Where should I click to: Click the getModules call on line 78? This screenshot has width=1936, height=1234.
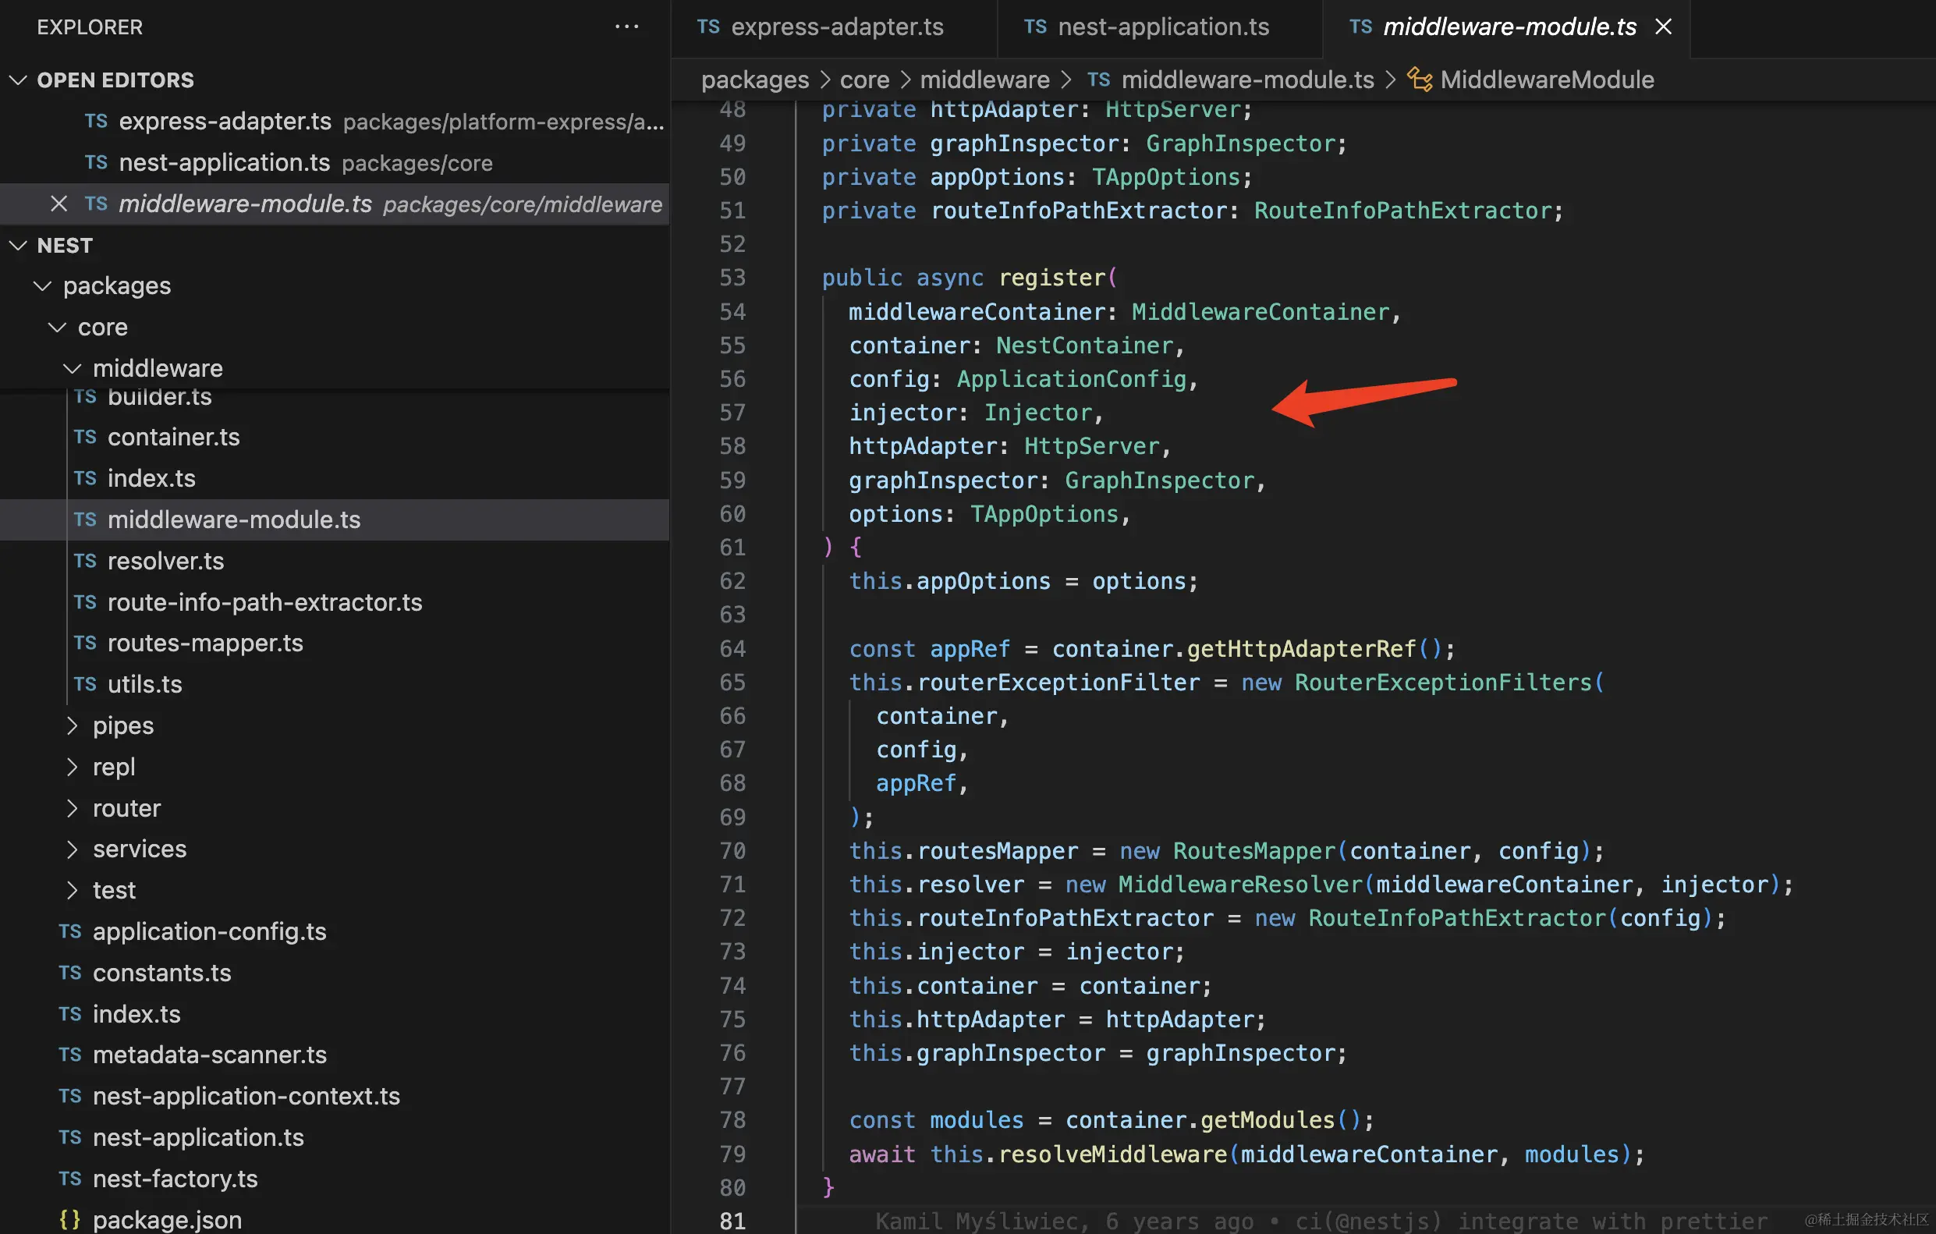click(1267, 1120)
